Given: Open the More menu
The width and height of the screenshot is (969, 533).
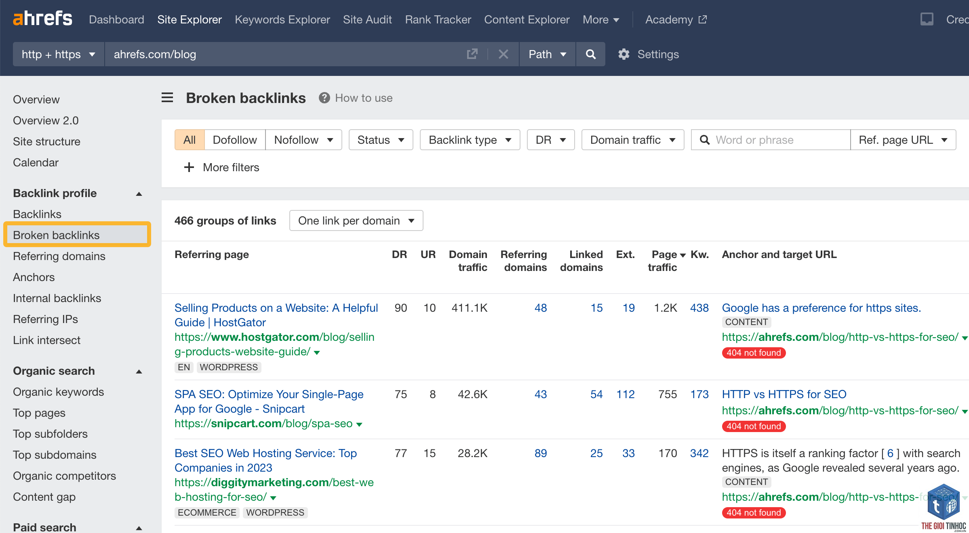Looking at the screenshot, I should 601,19.
